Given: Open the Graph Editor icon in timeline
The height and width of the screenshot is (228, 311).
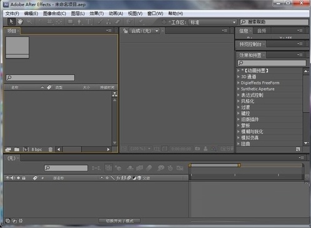Looking at the screenshot, I should [x=180, y=168].
